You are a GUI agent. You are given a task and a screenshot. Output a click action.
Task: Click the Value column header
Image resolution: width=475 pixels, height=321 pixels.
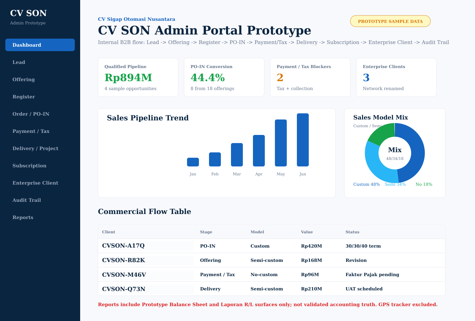[307, 232]
